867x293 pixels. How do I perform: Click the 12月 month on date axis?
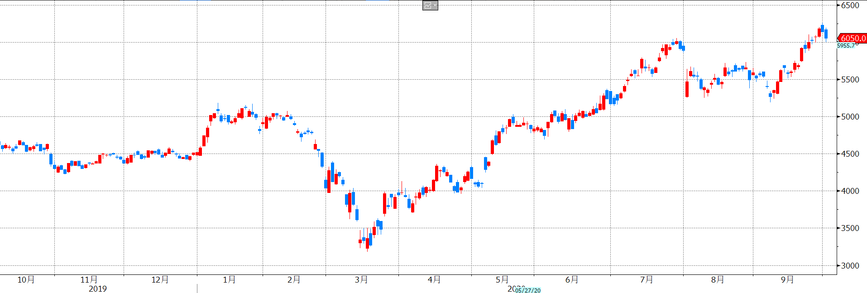[x=160, y=280]
